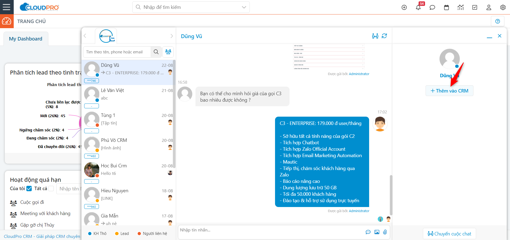Click the chat list scrollbar
Screen dimensions: 510x240
pyautogui.click(x=174, y=114)
